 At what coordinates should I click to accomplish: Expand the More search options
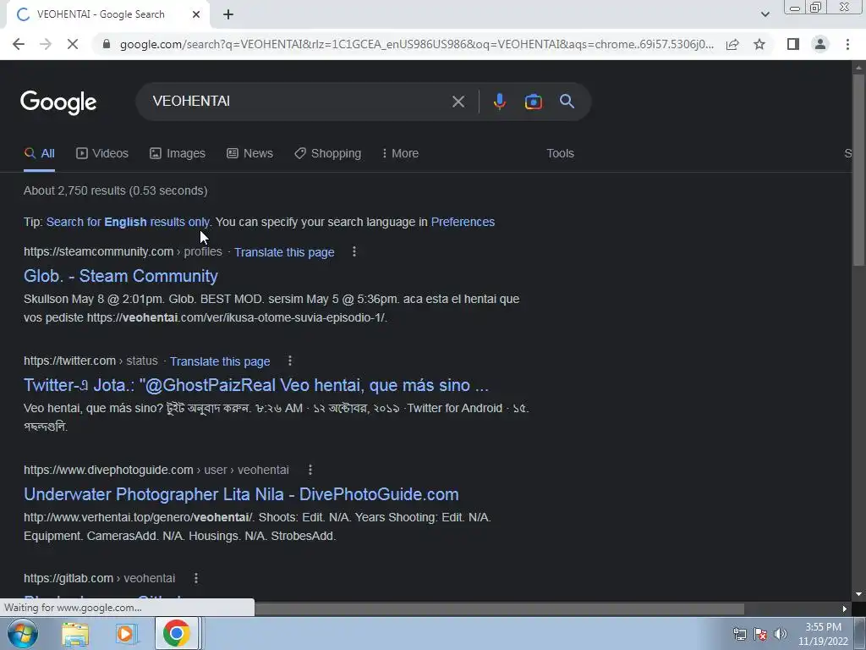[x=400, y=154]
